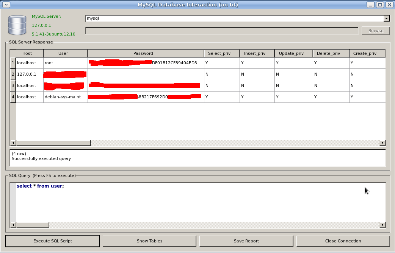Viewport: 395px width, 253px height.
Task: Select row 4 header for debian-sys-maint
Action: [13, 97]
